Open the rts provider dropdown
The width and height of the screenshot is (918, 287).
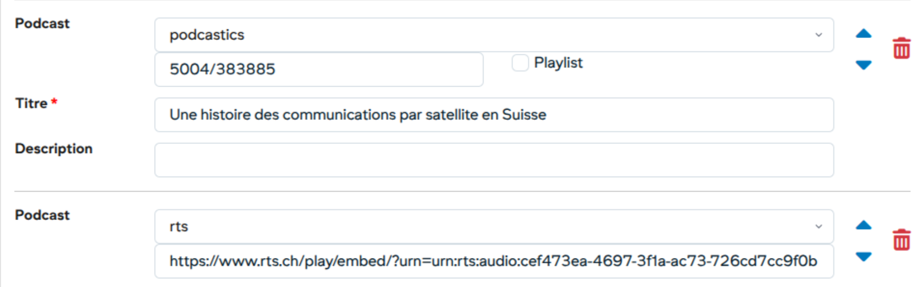[x=482, y=227]
